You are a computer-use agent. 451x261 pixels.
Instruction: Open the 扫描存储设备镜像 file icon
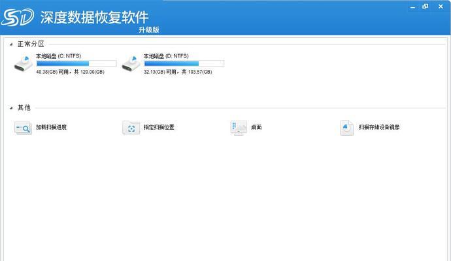pyautogui.click(x=346, y=128)
